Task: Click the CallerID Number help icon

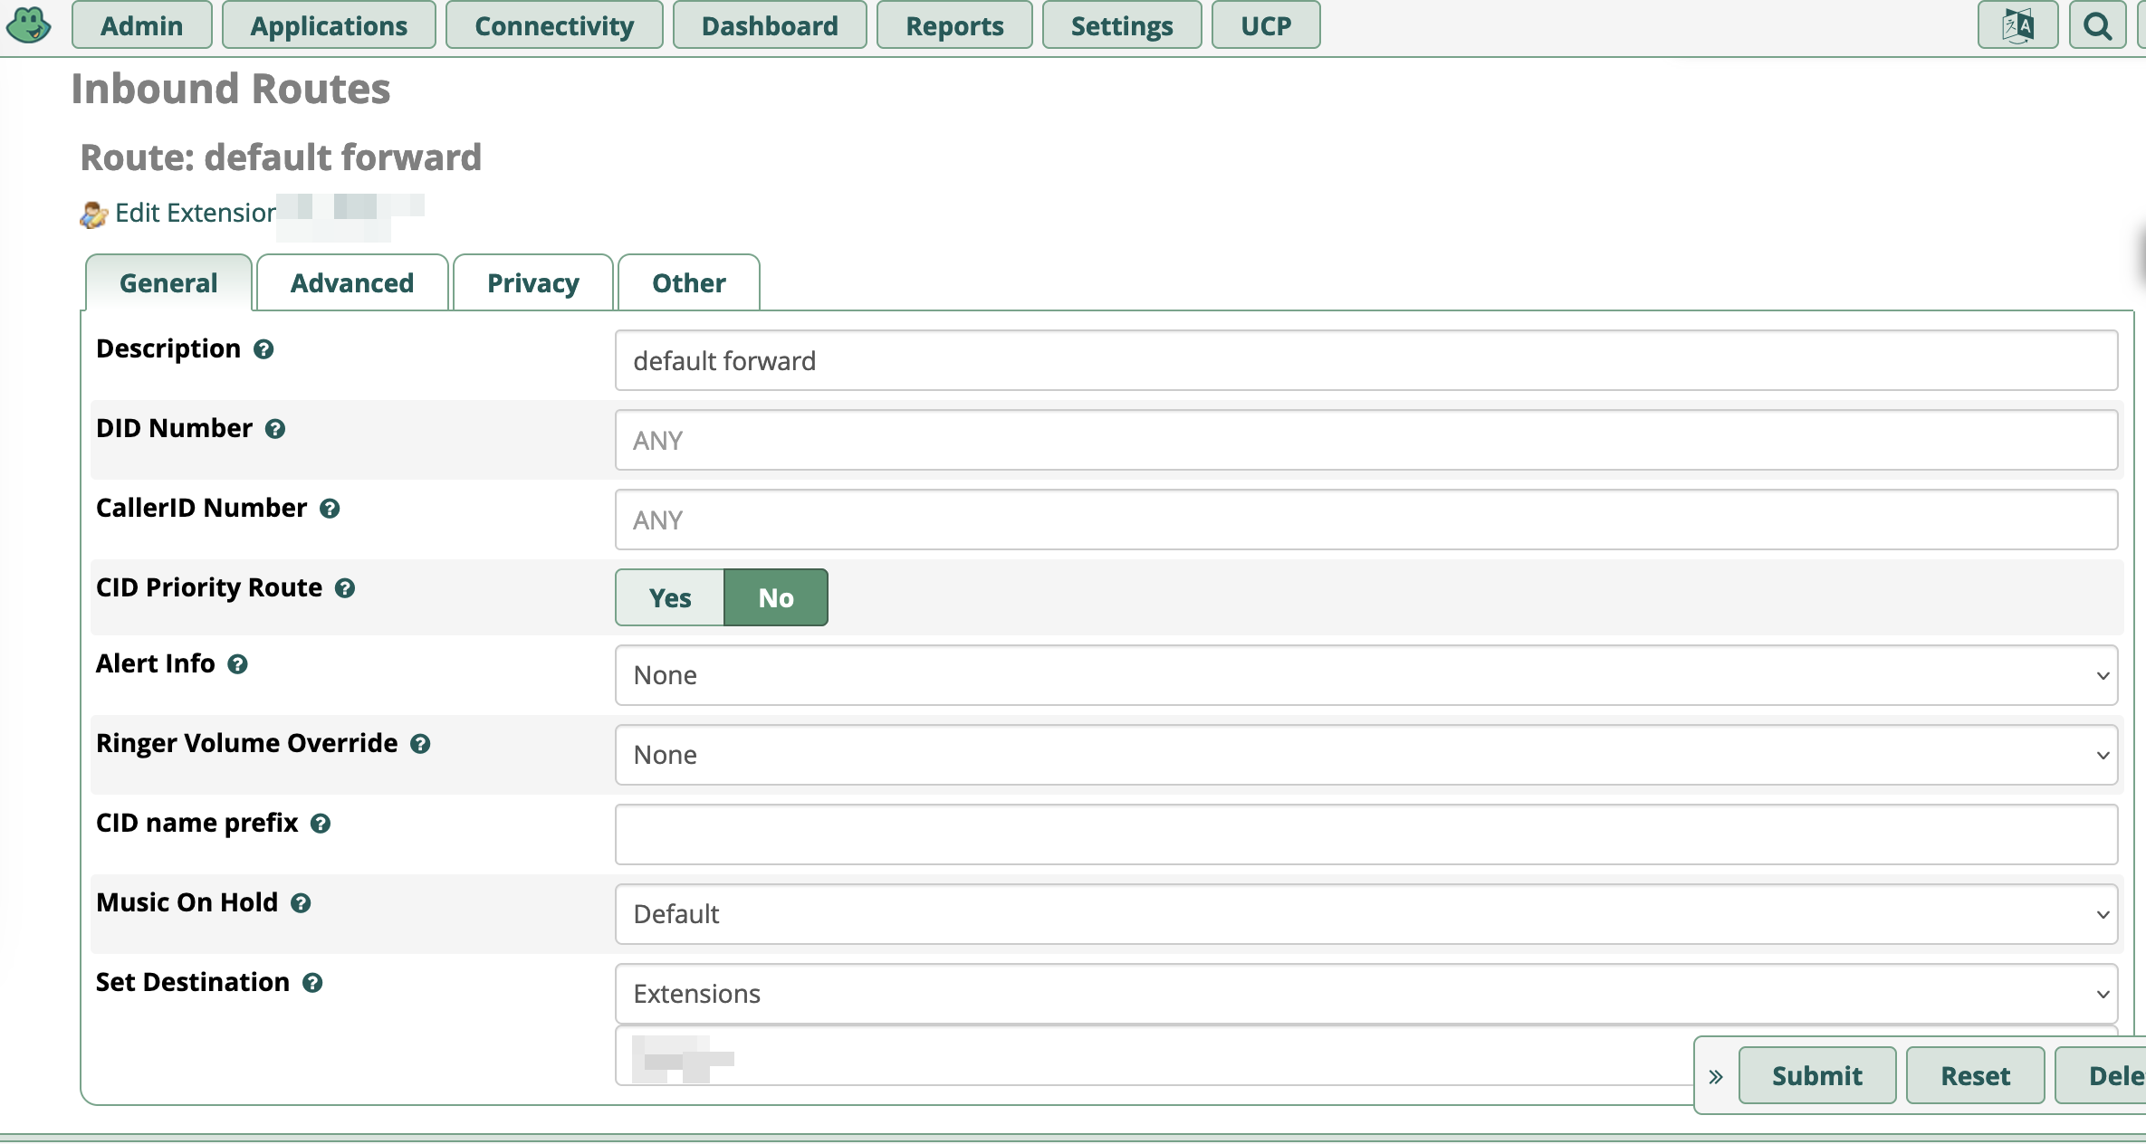Action: 330,510
